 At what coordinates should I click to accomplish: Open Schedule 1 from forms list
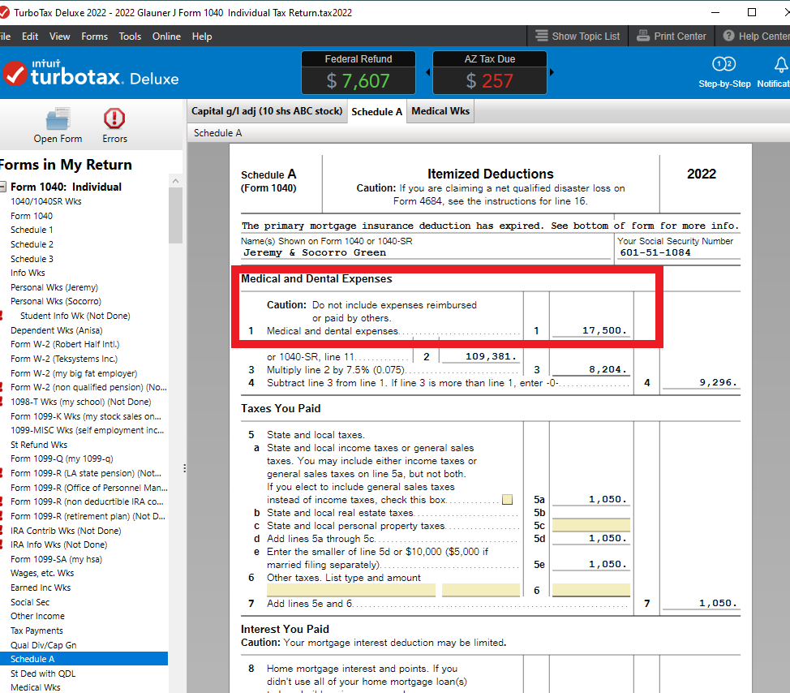32,230
